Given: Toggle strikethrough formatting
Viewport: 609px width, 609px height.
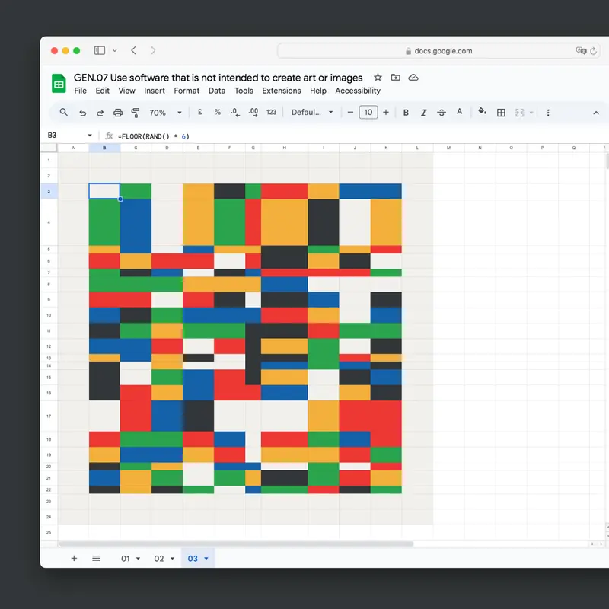Looking at the screenshot, I should (x=442, y=113).
